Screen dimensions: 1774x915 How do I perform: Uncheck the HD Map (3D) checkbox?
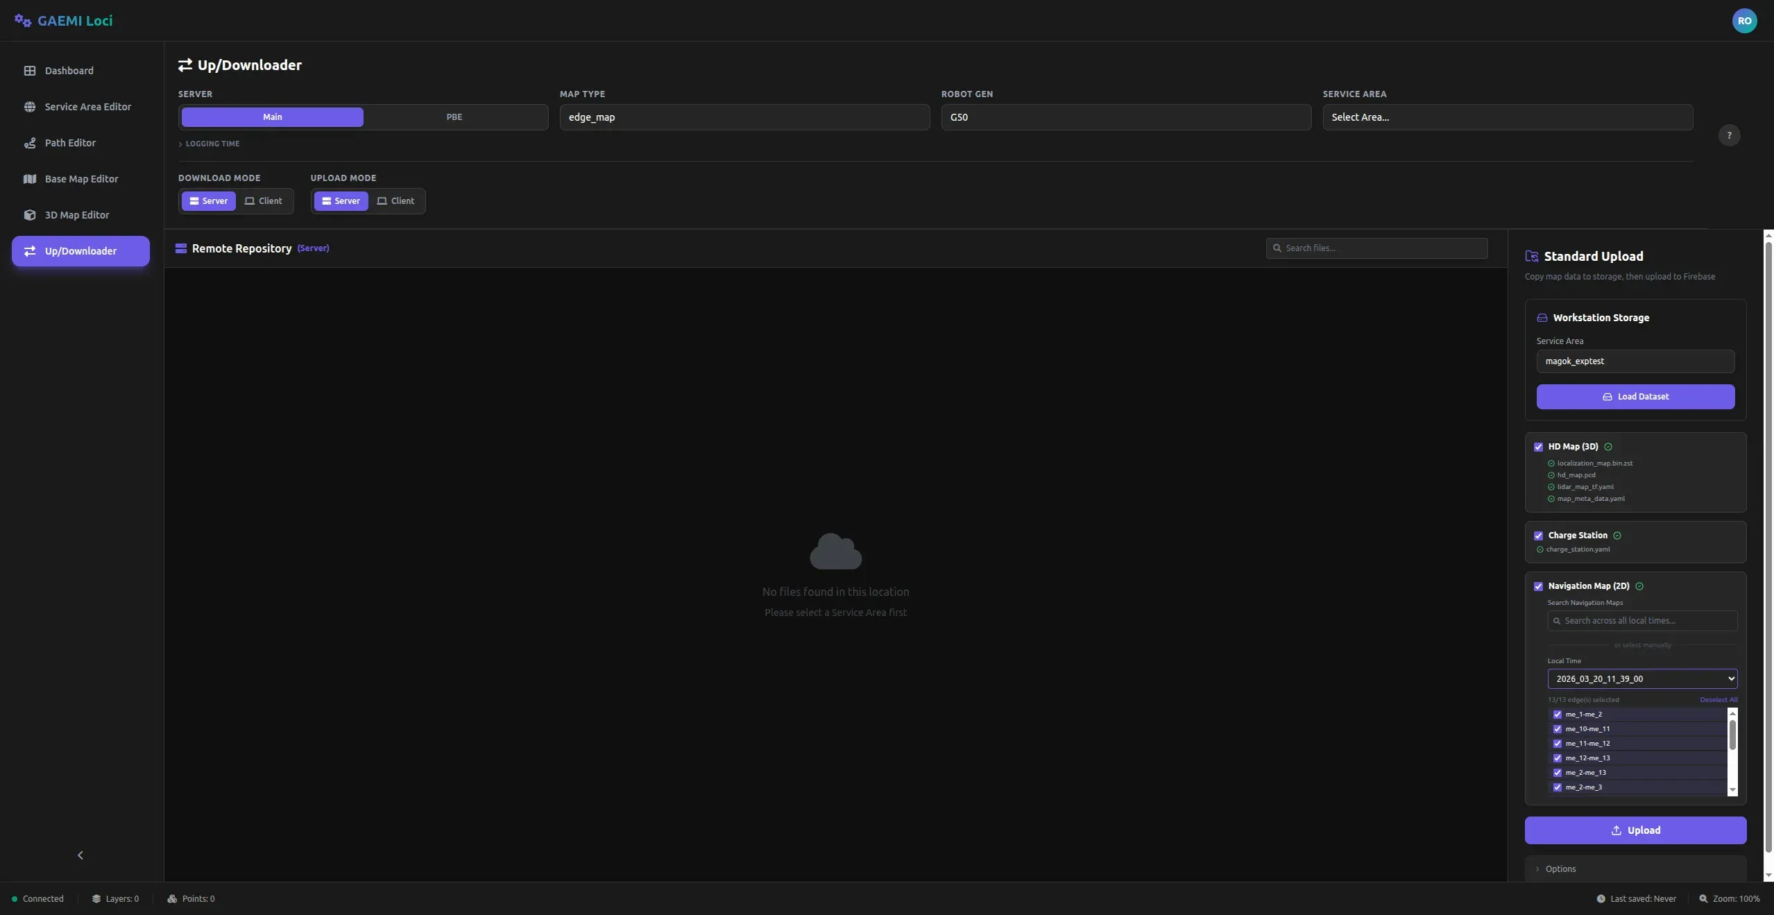(x=1540, y=447)
